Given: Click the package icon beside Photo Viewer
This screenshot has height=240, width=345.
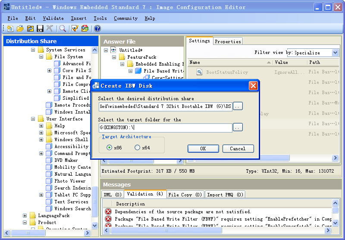Looking at the screenshot, I should click(x=49, y=181).
